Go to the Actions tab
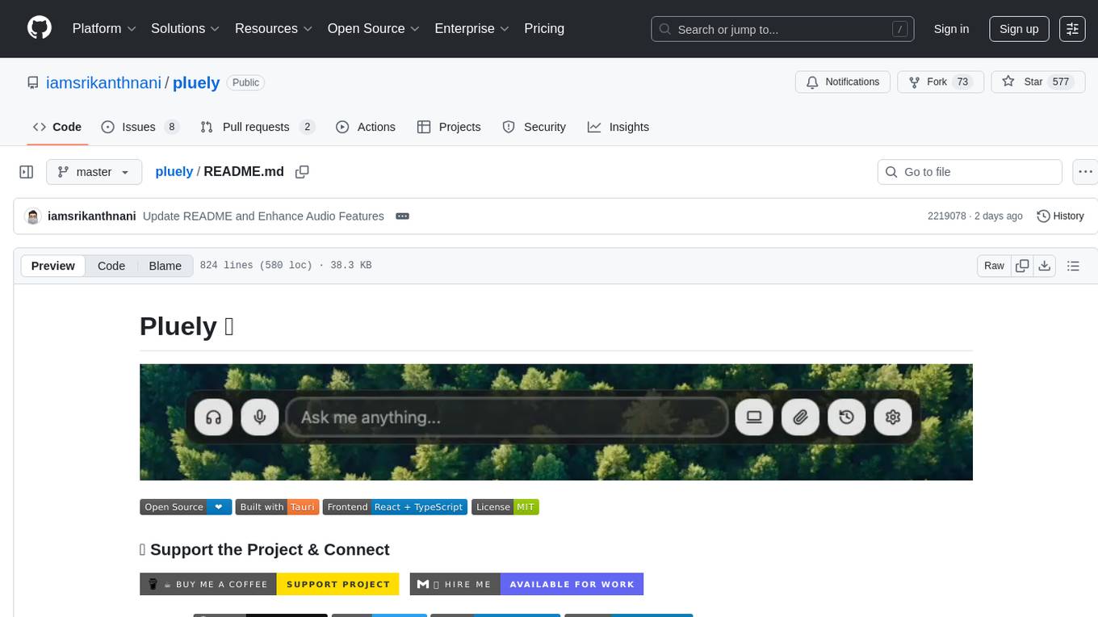 click(366, 127)
